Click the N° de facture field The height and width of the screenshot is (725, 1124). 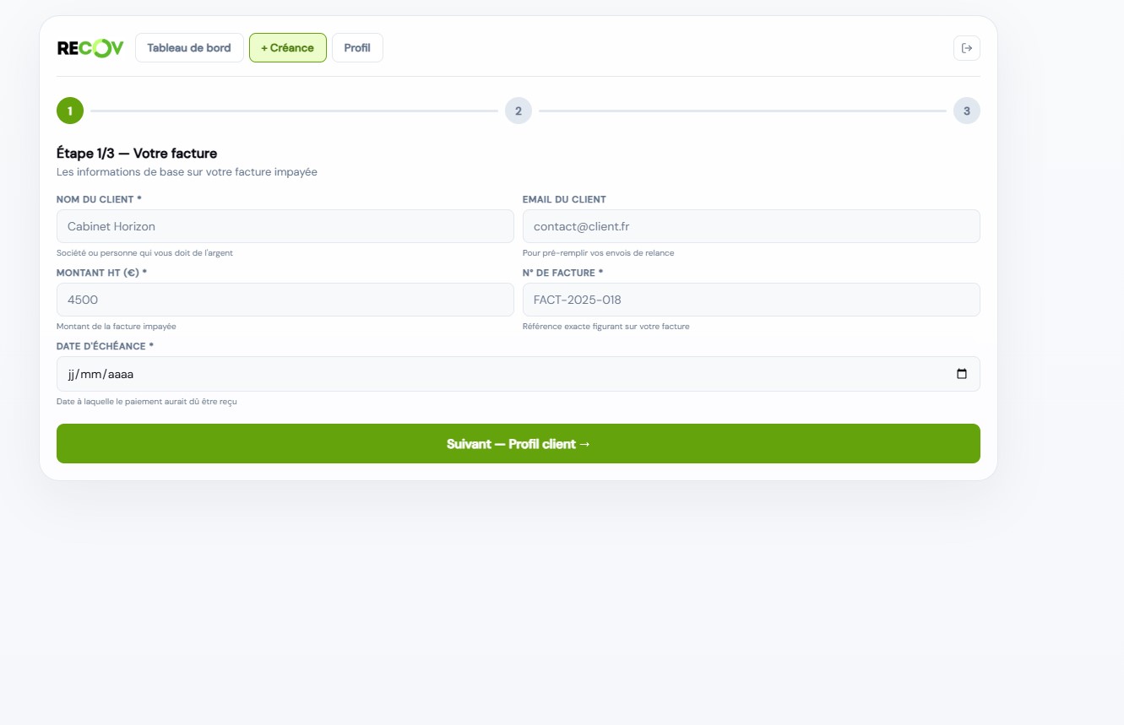(x=751, y=300)
